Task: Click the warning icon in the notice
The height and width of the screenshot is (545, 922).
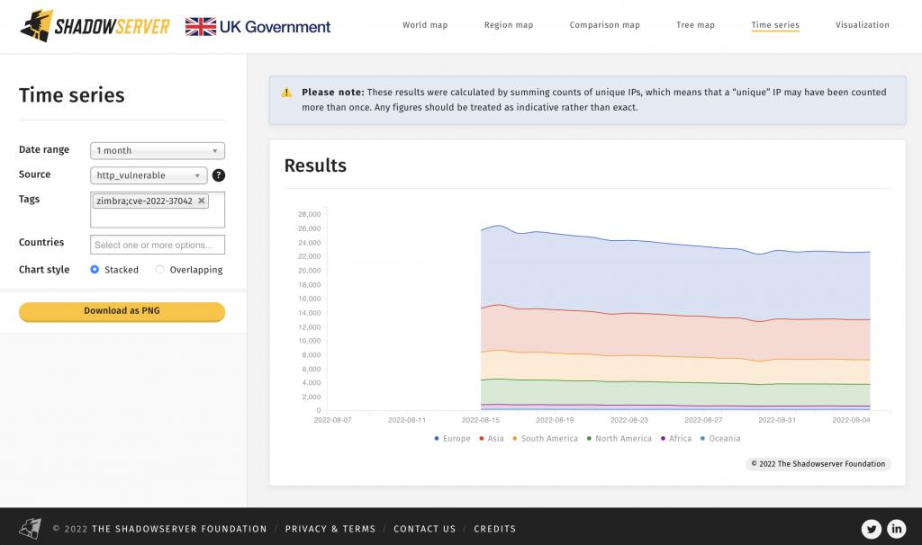Action: click(286, 93)
